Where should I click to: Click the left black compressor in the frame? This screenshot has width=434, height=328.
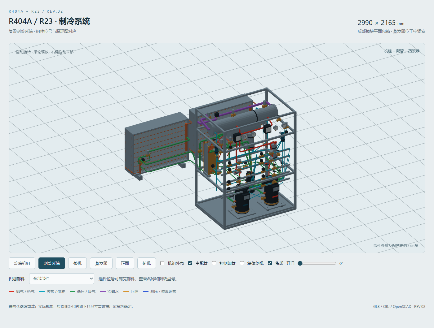point(242,200)
